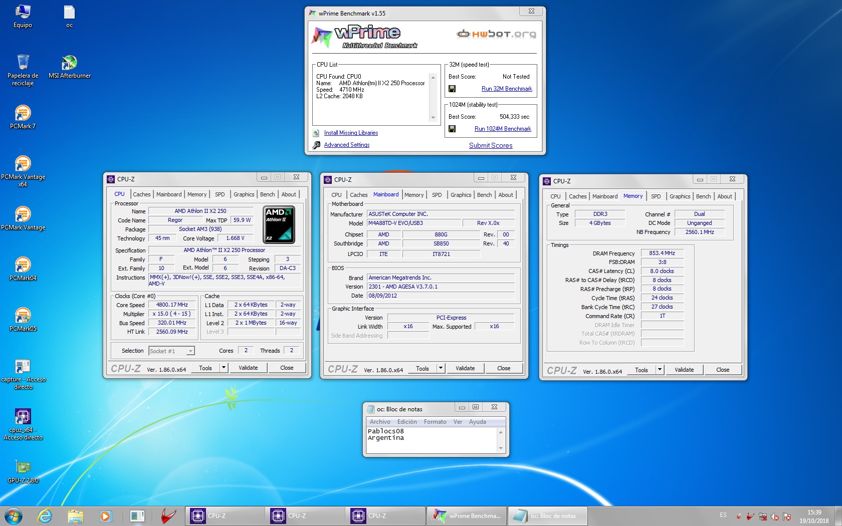
Task: Click Submit Scores link
Action: point(491,146)
